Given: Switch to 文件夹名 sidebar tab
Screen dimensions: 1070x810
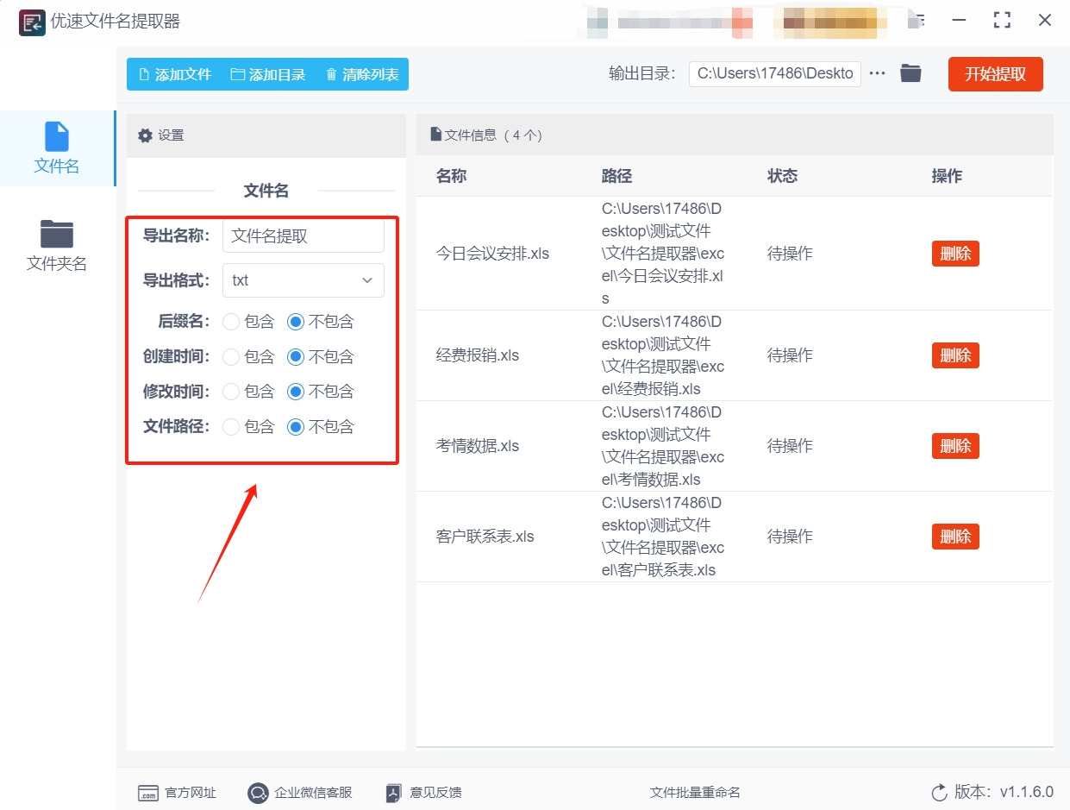Looking at the screenshot, I should pos(57,246).
